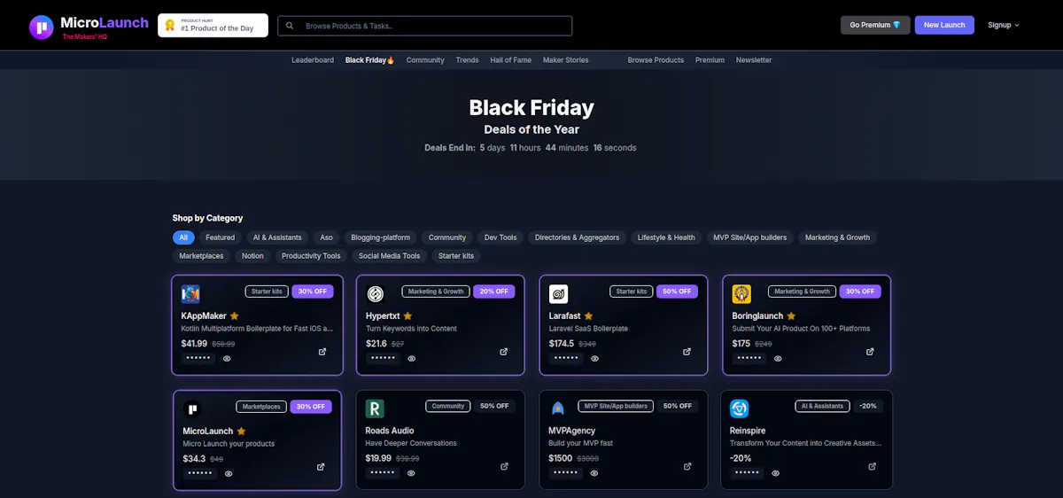Filter by Marketing & Growth category chip
The height and width of the screenshot is (498, 1063).
(x=838, y=237)
